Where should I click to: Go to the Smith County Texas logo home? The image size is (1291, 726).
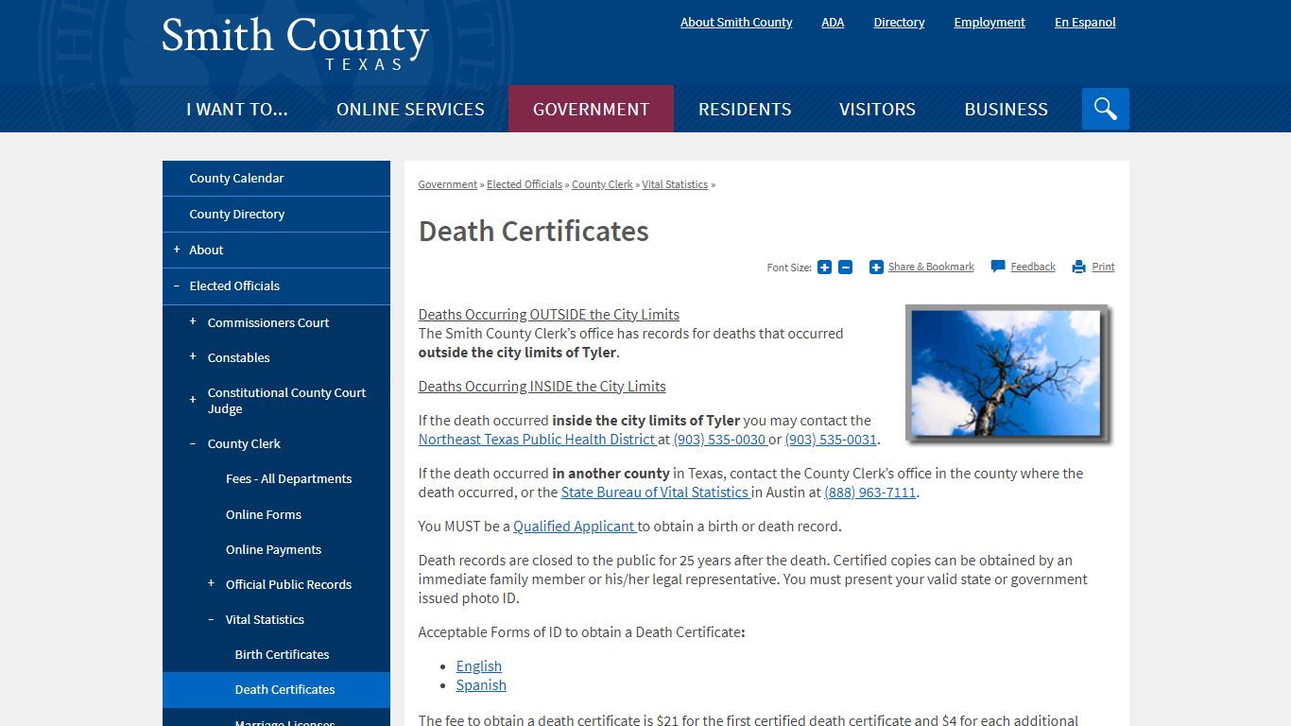295,43
